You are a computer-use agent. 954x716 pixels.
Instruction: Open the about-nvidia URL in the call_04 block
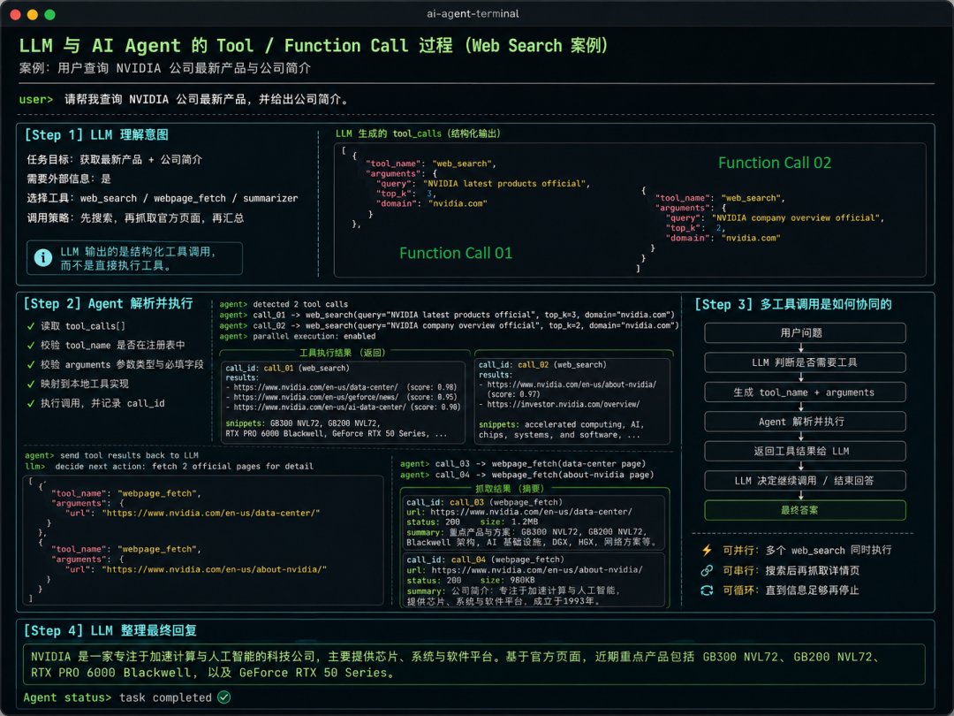pos(537,570)
